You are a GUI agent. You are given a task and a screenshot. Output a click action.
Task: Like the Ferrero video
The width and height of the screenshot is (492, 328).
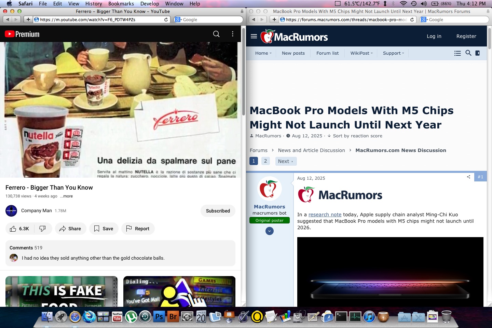point(20,229)
